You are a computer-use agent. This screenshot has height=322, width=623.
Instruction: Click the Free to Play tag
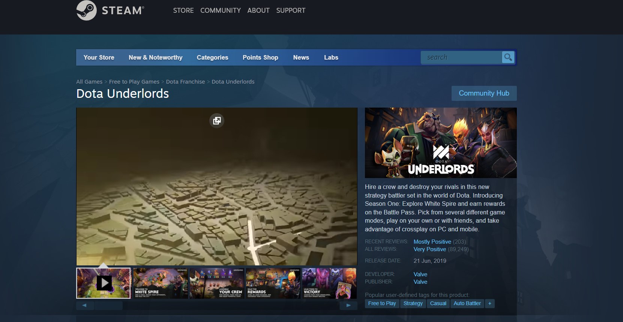click(382, 303)
